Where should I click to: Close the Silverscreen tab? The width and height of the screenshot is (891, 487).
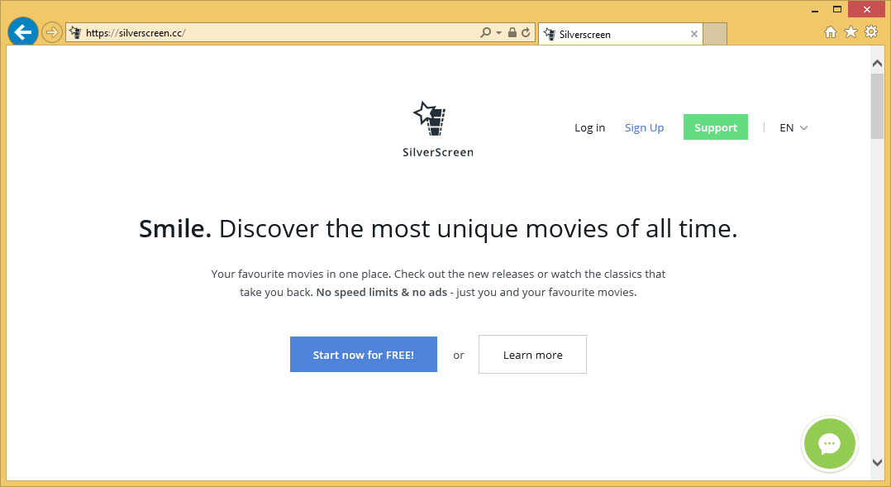coord(694,34)
